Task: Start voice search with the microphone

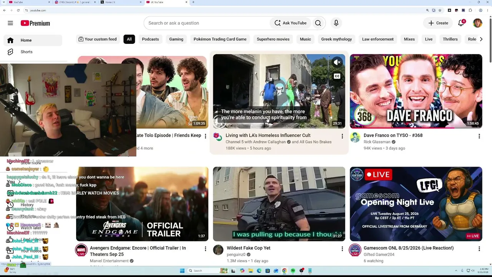Action: pyautogui.click(x=336, y=23)
